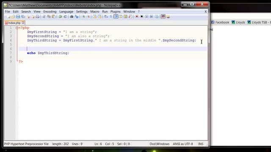Open the Settings menu

click(82, 11)
